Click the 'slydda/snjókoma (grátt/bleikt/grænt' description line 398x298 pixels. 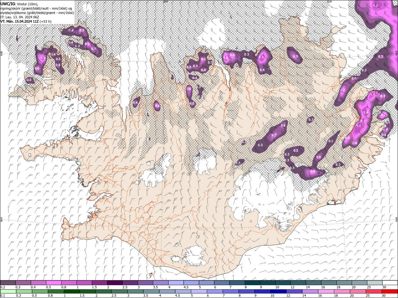pos(37,13)
